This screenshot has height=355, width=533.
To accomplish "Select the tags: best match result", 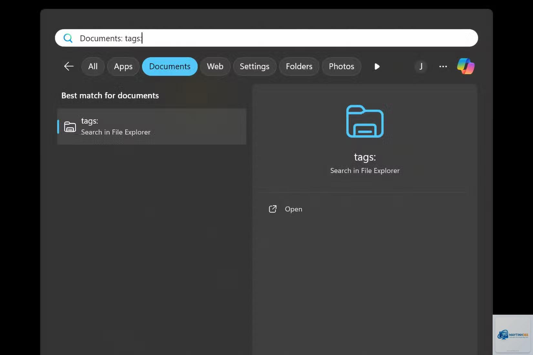I will (152, 127).
